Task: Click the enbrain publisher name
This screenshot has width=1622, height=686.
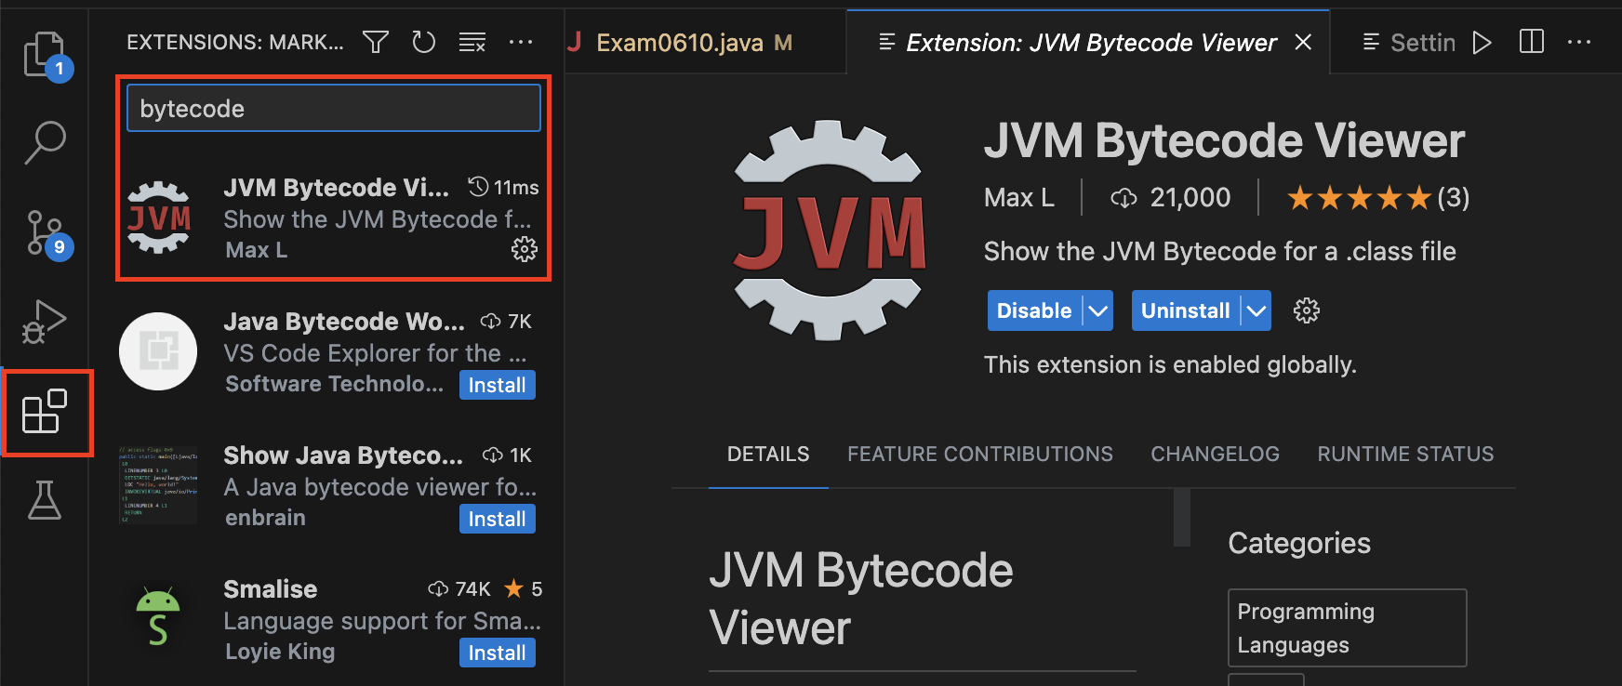Action: coord(265,518)
